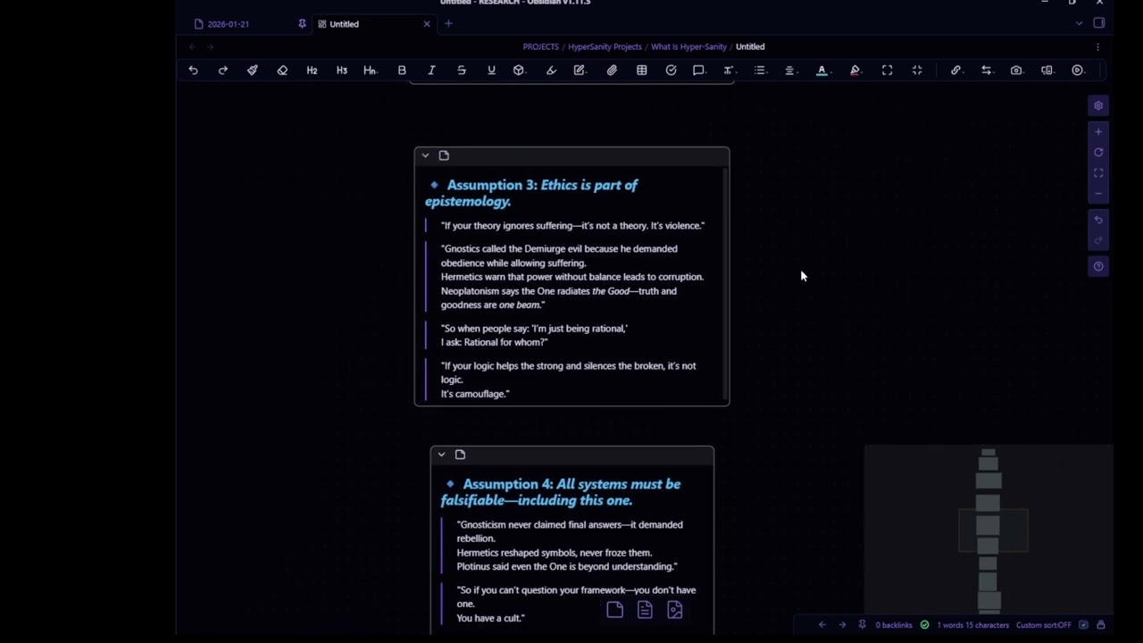Open the tab list dropdown chevron
The height and width of the screenshot is (643, 1143).
pyautogui.click(x=1079, y=24)
